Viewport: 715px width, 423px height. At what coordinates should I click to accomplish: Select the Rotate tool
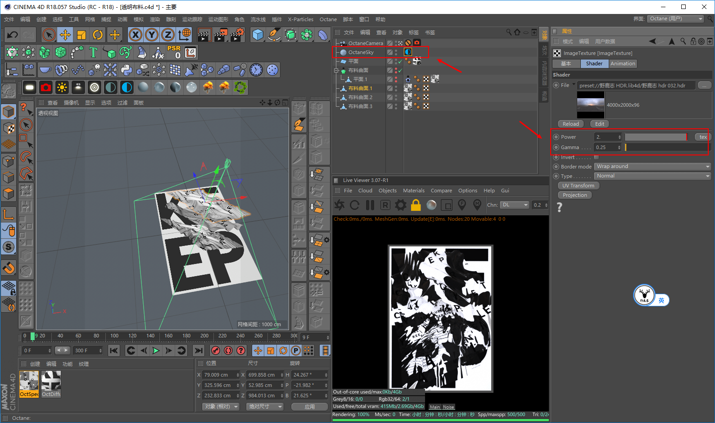98,35
